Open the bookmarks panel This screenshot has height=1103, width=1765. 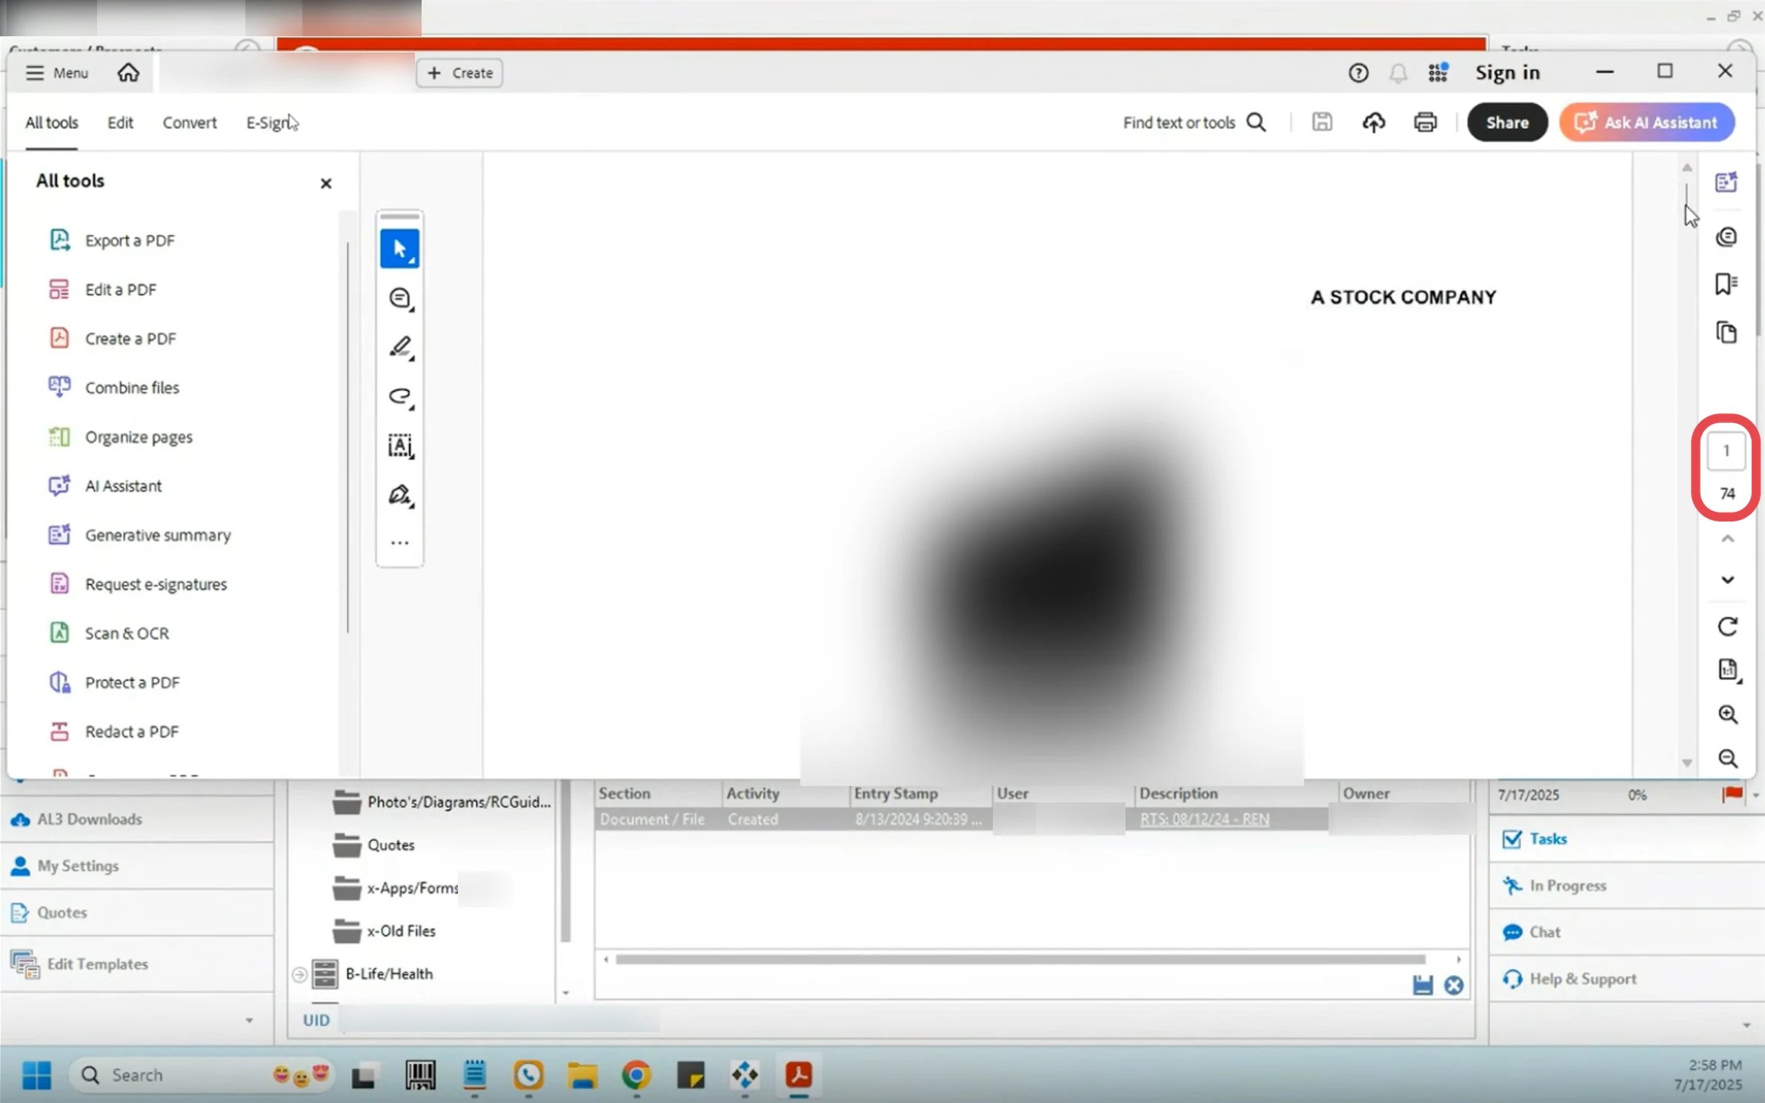pos(1726,284)
